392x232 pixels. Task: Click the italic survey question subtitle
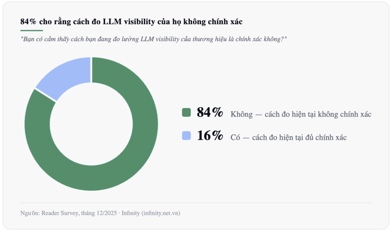tap(154, 39)
